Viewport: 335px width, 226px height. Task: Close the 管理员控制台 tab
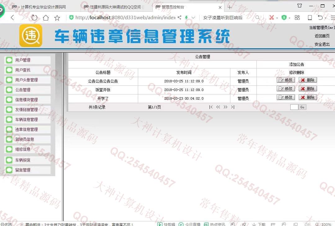point(220,7)
